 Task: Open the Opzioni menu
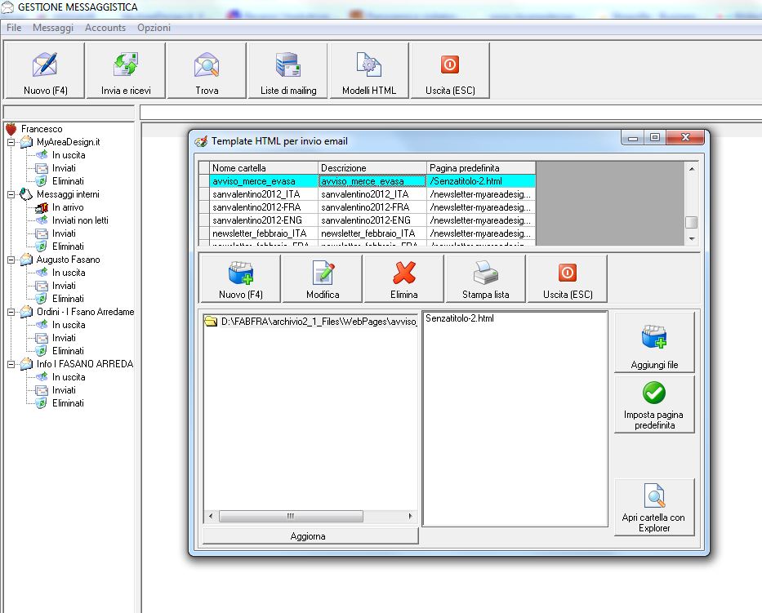(x=154, y=28)
